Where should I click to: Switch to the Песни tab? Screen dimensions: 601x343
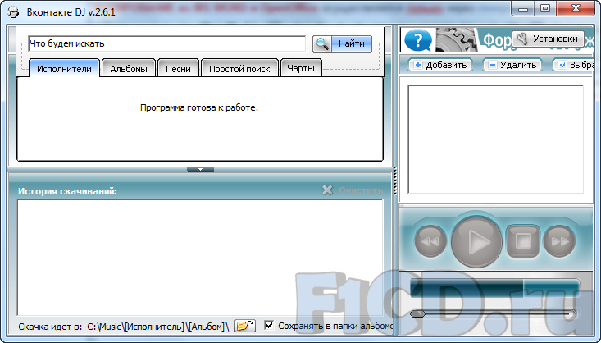tap(178, 69)
